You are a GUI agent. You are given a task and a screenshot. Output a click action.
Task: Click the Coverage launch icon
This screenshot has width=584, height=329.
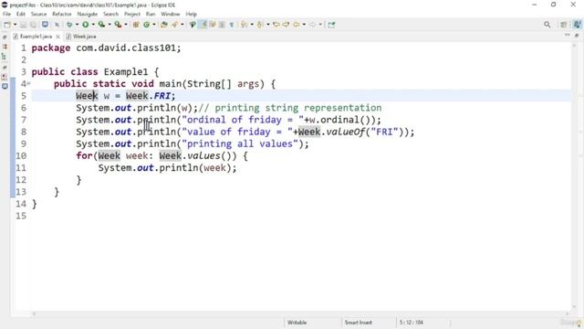[101, 25]
